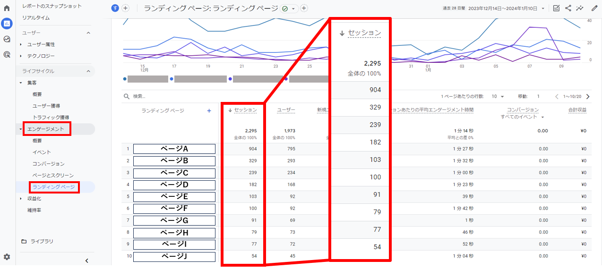Viewport: 602px width, 269px height.
Task: Open the Explore icon in left rail
Action: (x=7, y=39)
